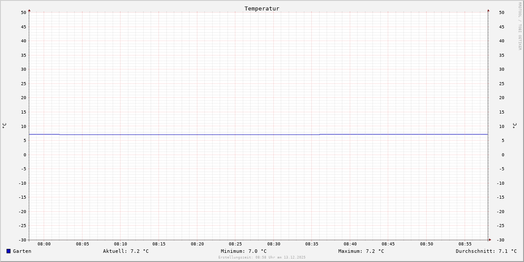Click the 'Temperatur' chart title

(x=262, y=8)
